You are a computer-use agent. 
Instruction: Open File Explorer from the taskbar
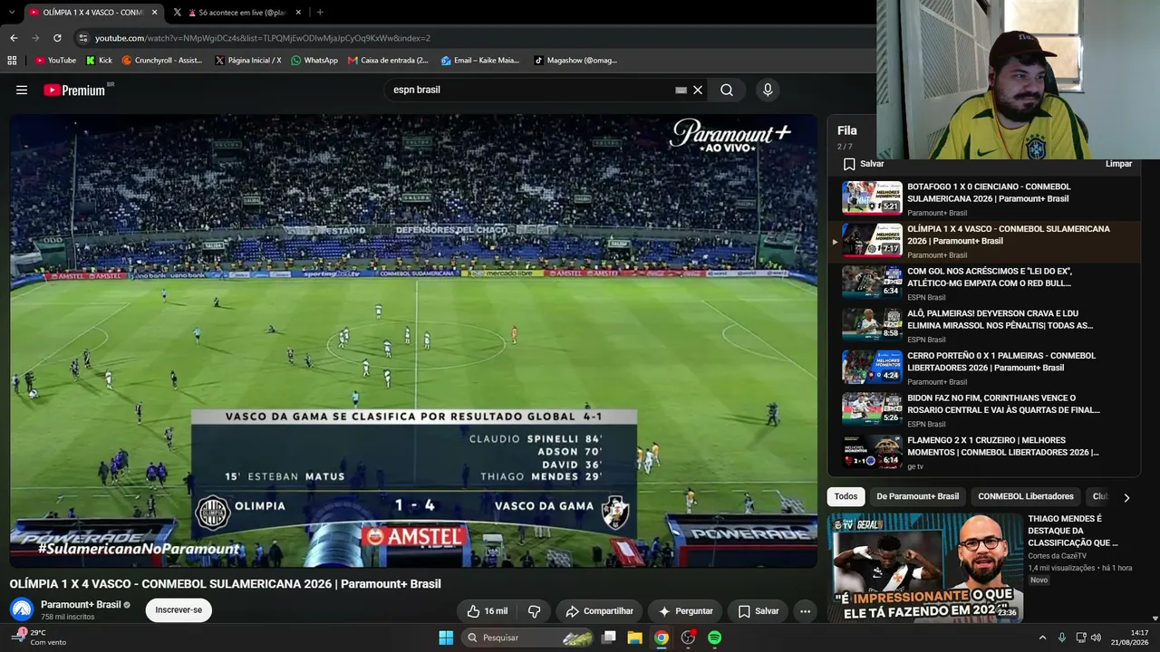(635, 638)
